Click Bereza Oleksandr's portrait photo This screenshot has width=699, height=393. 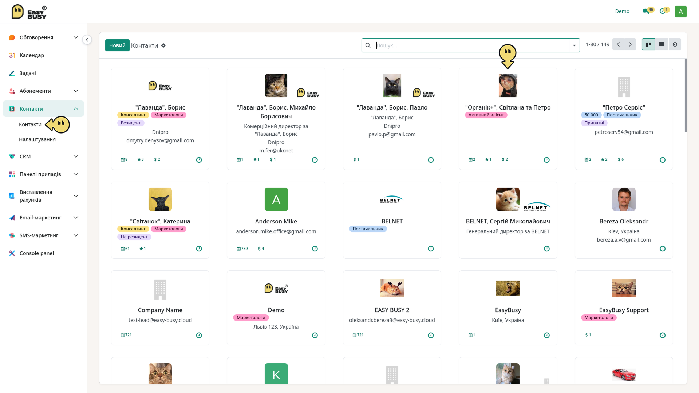[x=624, y=199]
